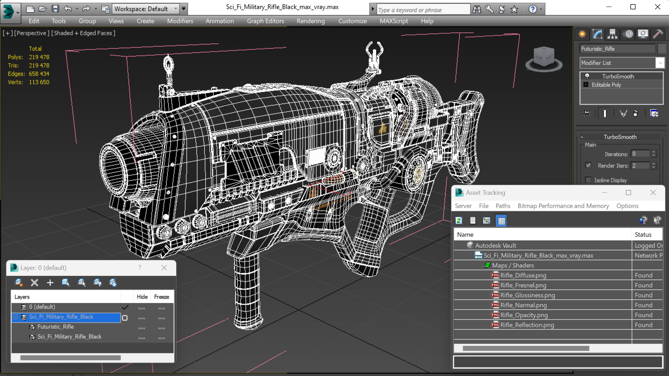Open the help dropdown arrow
The width and height of the screenshot is (669, 376).
tap(541, 9)
